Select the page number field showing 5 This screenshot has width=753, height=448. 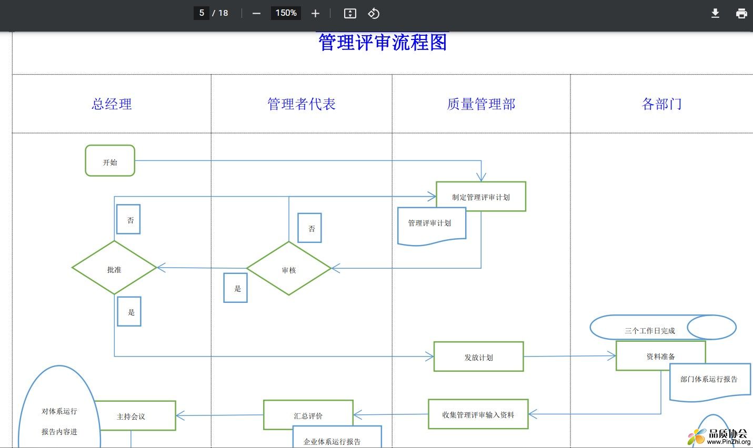(202, 13)
